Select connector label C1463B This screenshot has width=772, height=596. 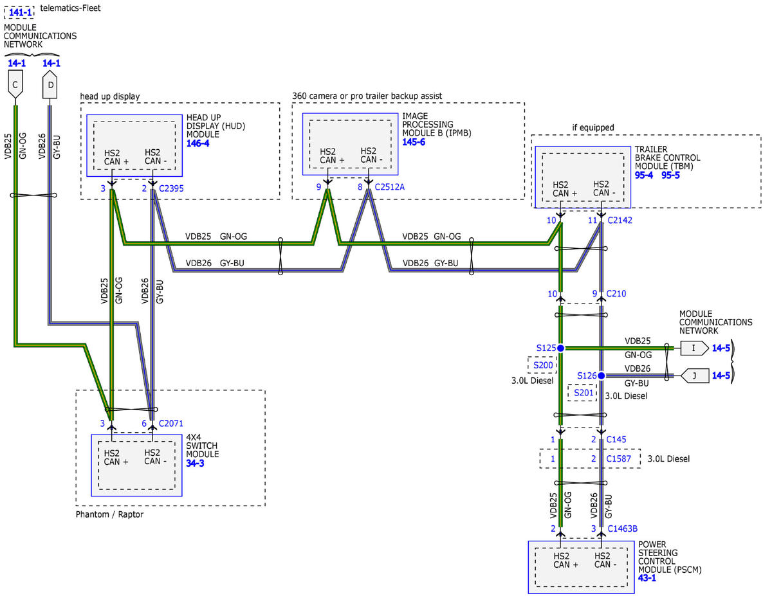pyautogui.click(x=624, y=528)
